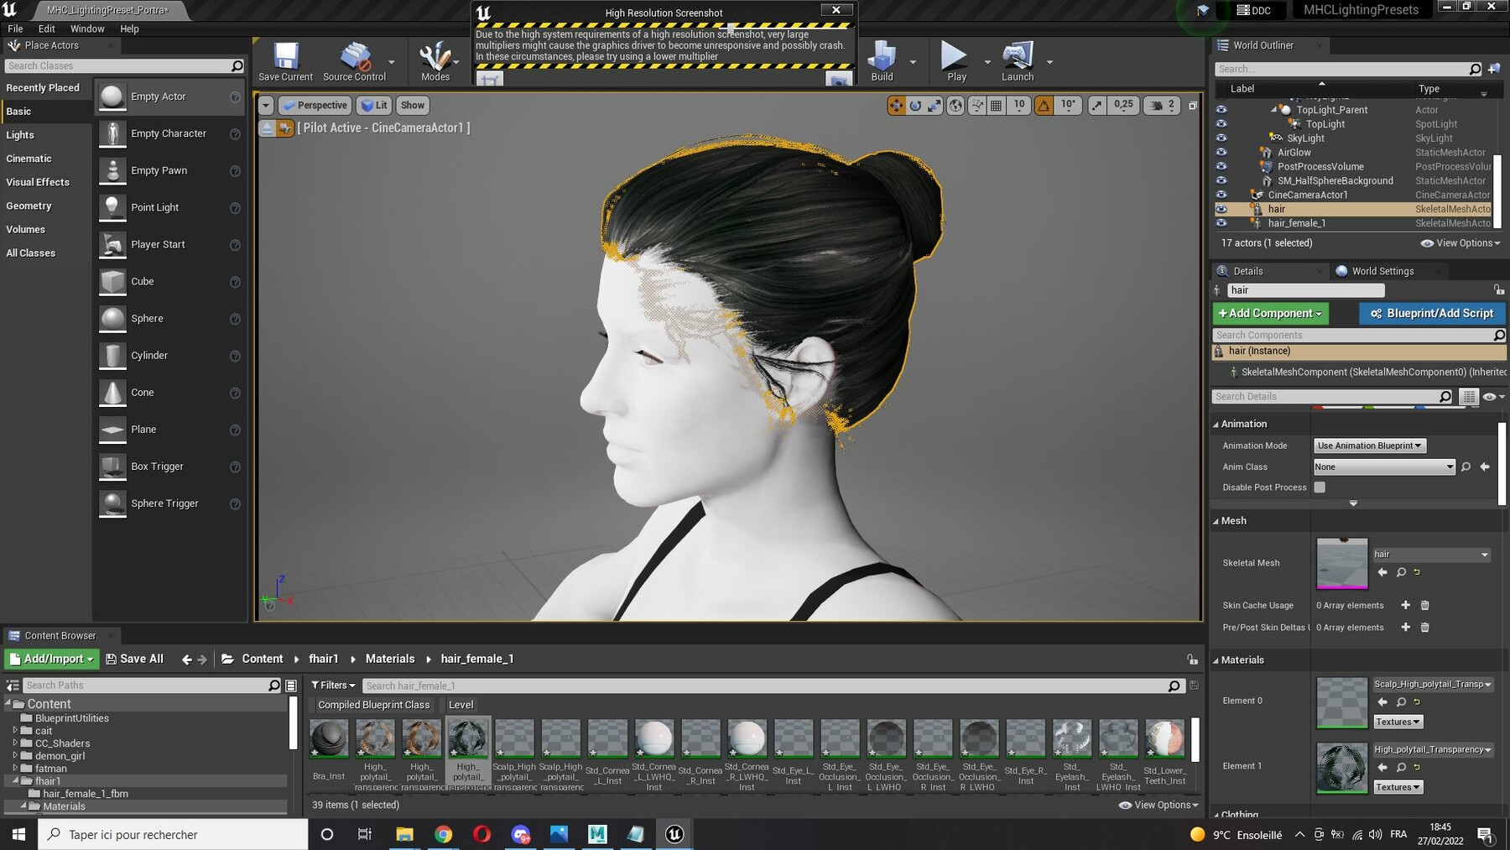Image resolution: width=1510 pixels, height=850 pixels.
Task: Toggle the sources panel view icon in Content Browser
Action: point(13,686)
